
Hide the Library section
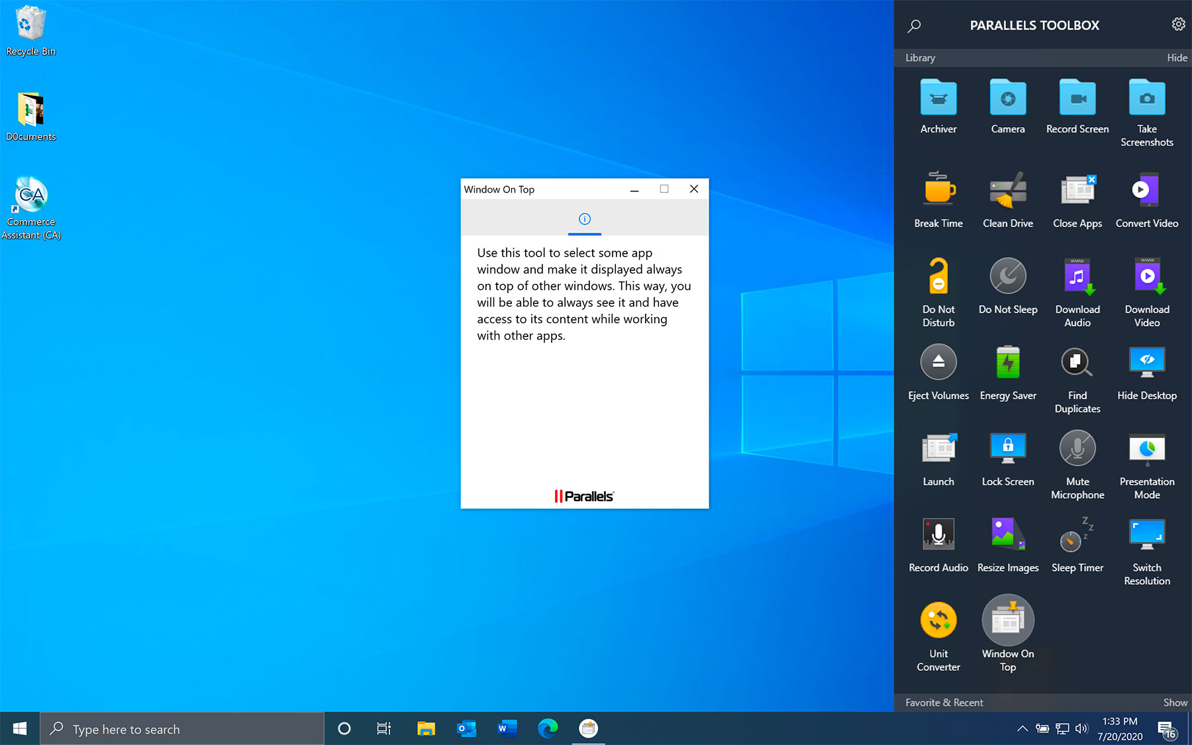pyautogui.click(x=1177, y=58)
